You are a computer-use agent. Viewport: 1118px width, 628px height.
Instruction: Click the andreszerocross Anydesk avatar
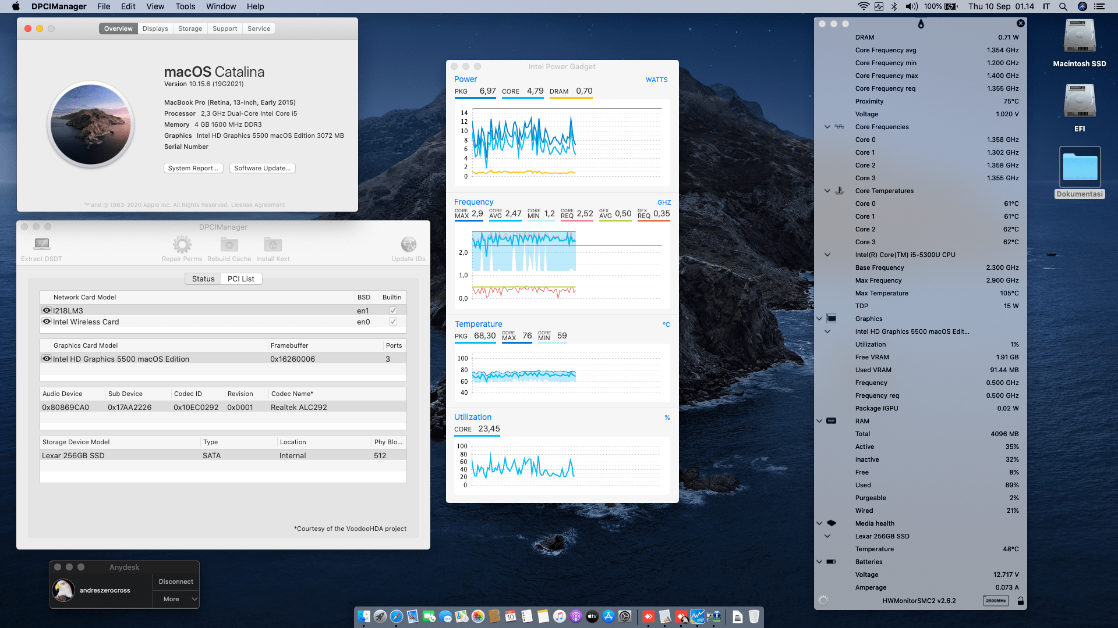[x=63, y=590]
